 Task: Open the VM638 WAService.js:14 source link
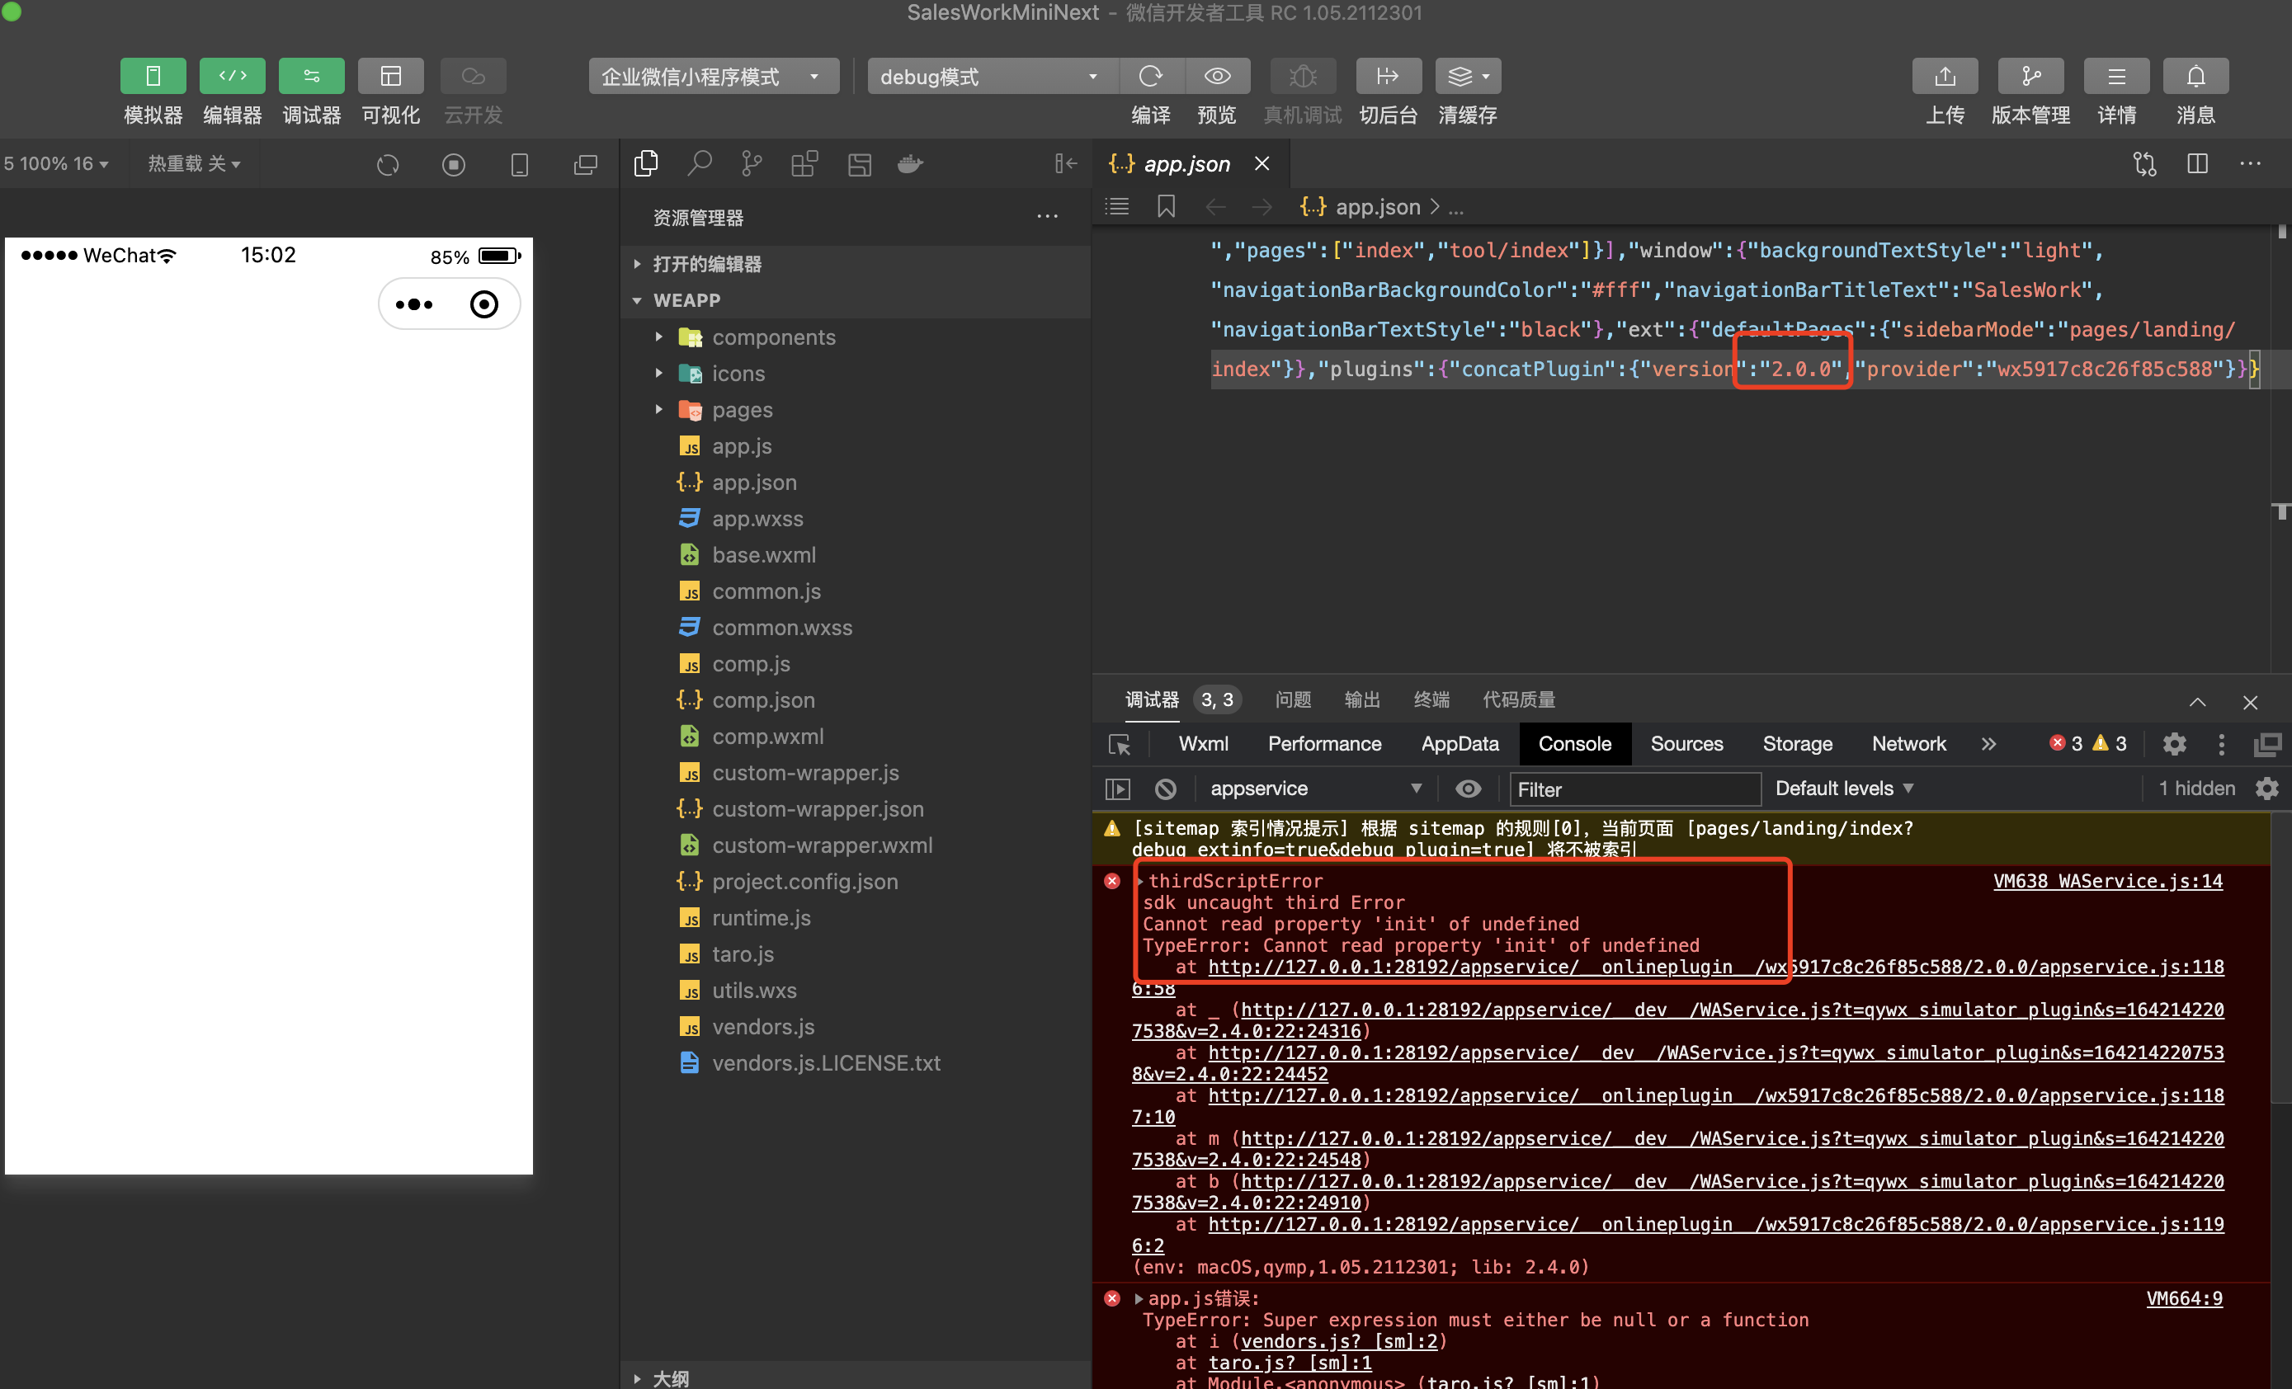pyautogui.click(x=2107, y=880)
